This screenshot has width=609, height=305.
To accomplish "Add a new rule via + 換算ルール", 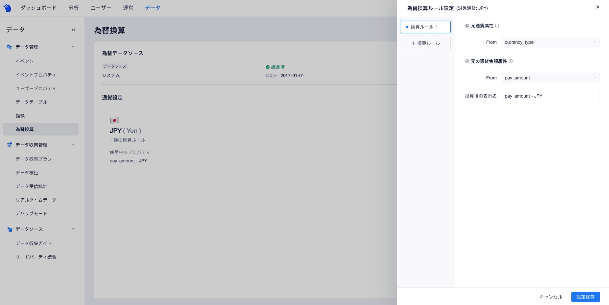I will click(x=426, y=43).
